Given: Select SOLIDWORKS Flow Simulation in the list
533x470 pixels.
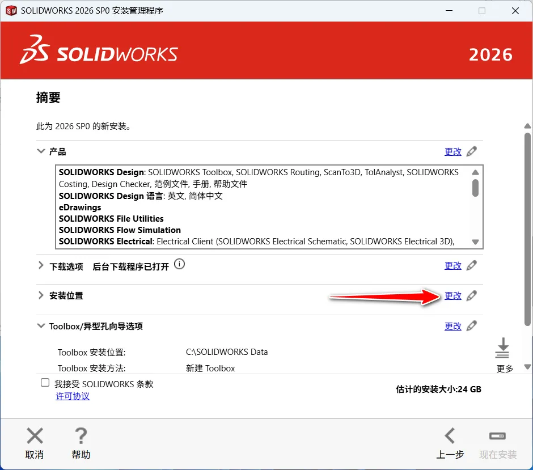Looking at the screenshot, I should 120,230.
